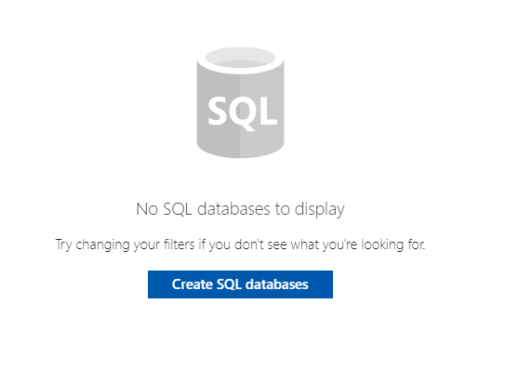
Task: Click the word "databases" on the blue button
Action: coord(277,284)
